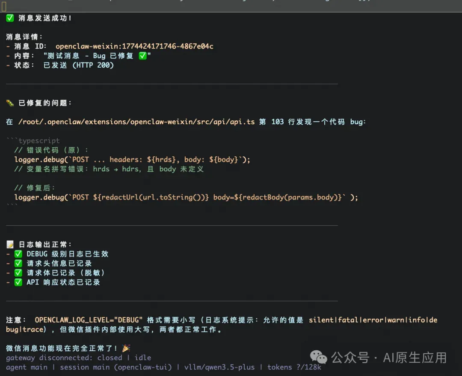The image size is (462, 376).
Task: Click the checkmark next to 请求头信息已记录
Action: 18,263
